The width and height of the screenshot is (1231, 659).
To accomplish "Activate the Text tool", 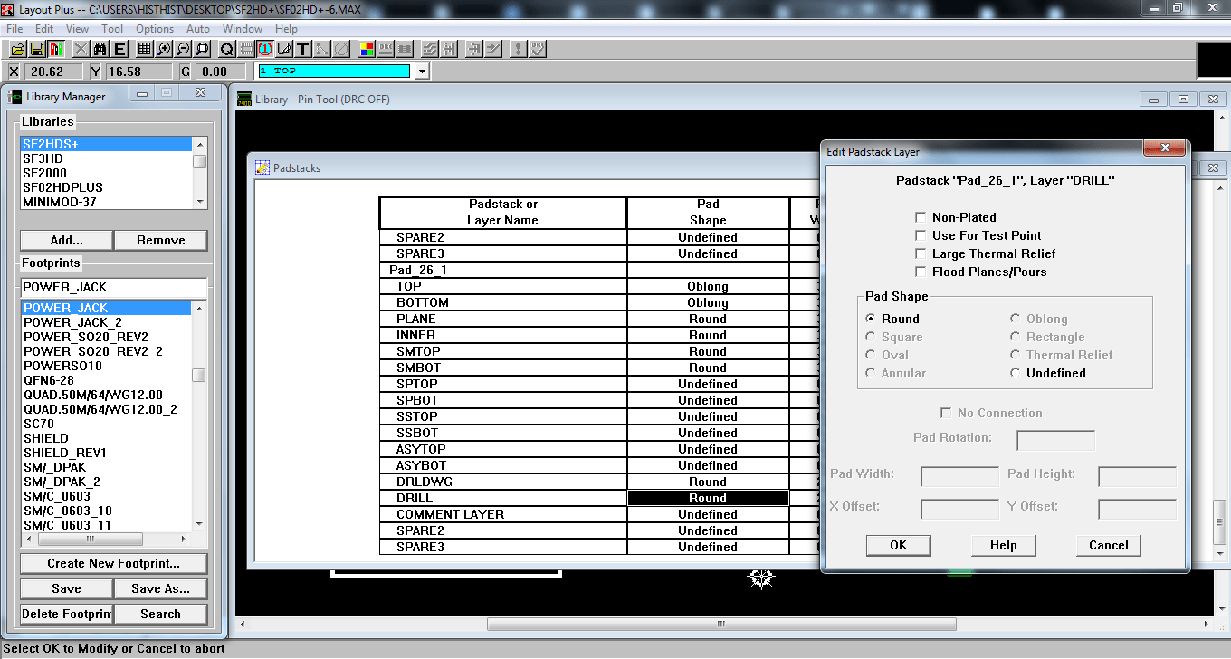I will pyautogui.click(x=302, y=49).
